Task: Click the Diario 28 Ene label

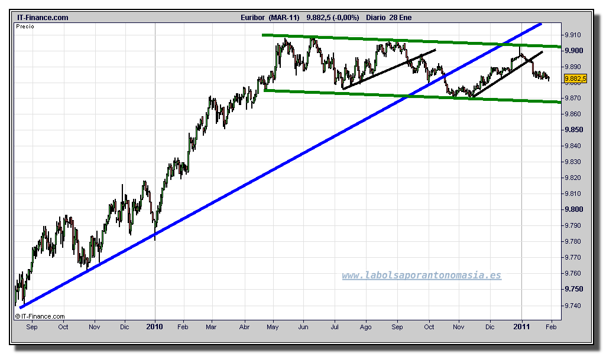Action: coord(389,18)
